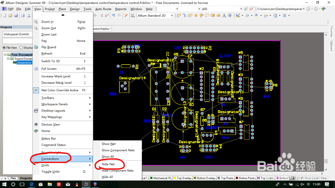Click the Mechanical 15 green layer swatch
This screenshot has height=188, width=335.
[151, 178]
